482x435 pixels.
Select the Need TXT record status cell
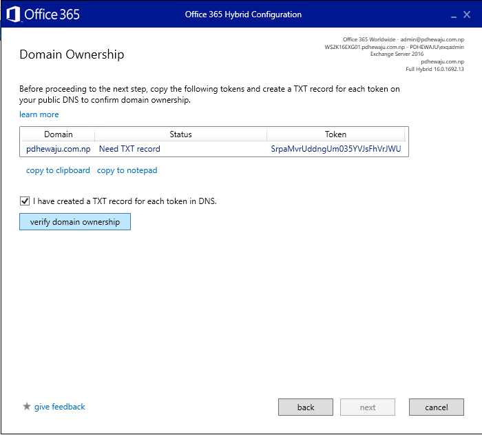[x=129, y=149]
